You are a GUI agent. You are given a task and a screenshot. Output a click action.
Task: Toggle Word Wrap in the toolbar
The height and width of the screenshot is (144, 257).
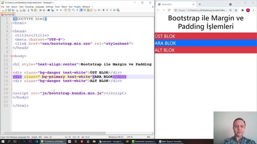[x=73, y=10]
